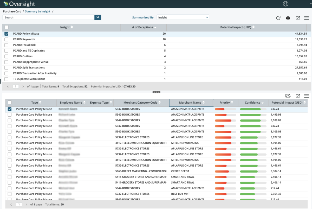Sort details by Employee Name

click(73, 103)
